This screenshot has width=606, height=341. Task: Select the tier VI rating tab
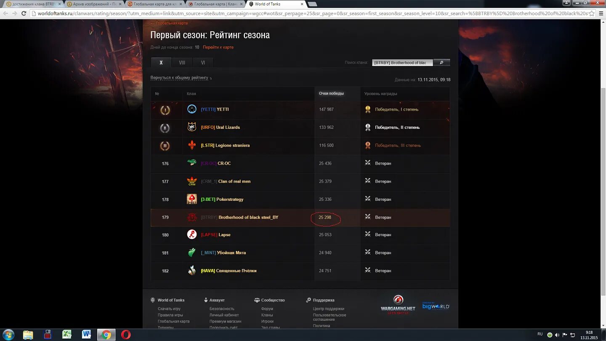pyautogui.click(x=203, y=63)
